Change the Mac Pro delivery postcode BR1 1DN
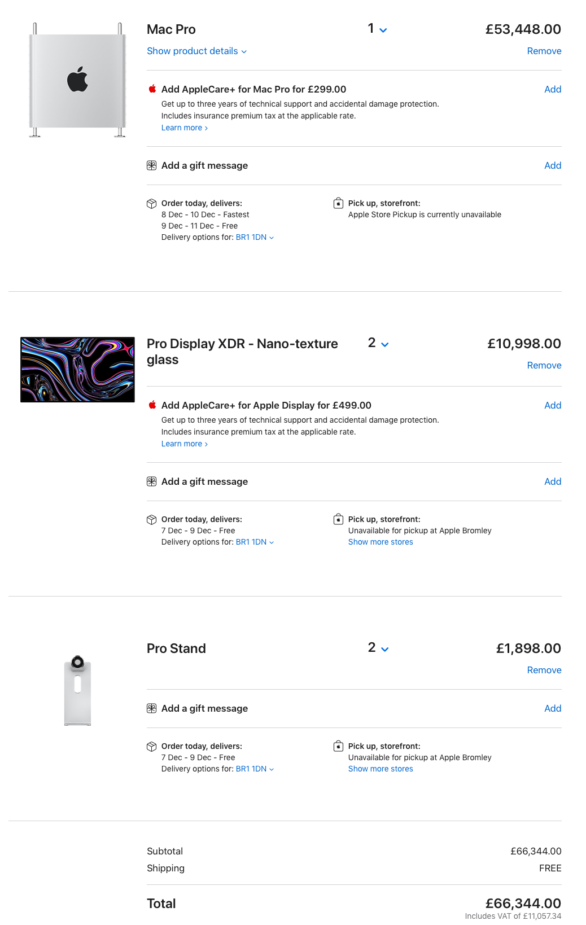 click(255, 237)
